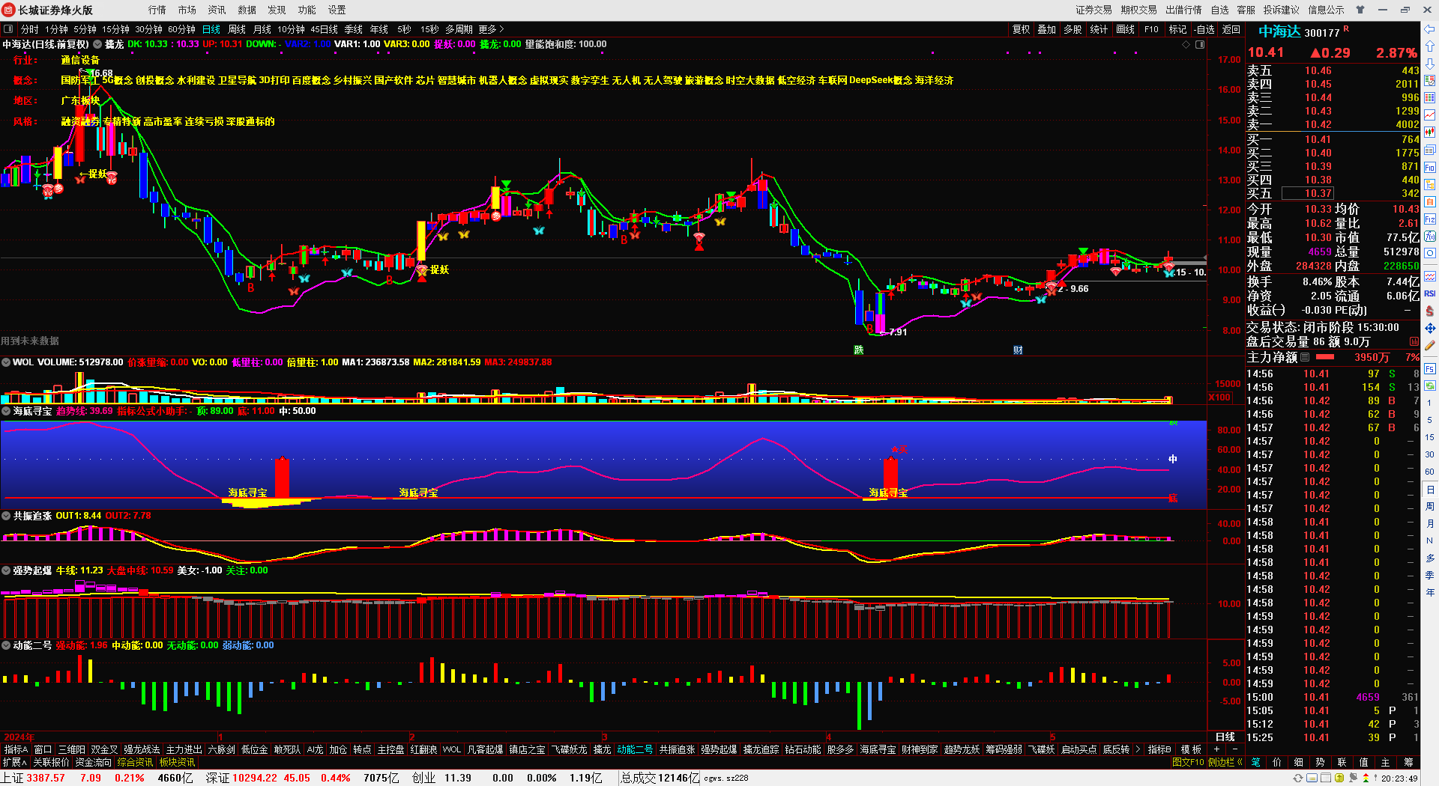Click the wavy indicator line sidebar icon
The height and width of the screenshot is (786, 1439).
[1430, 276]
